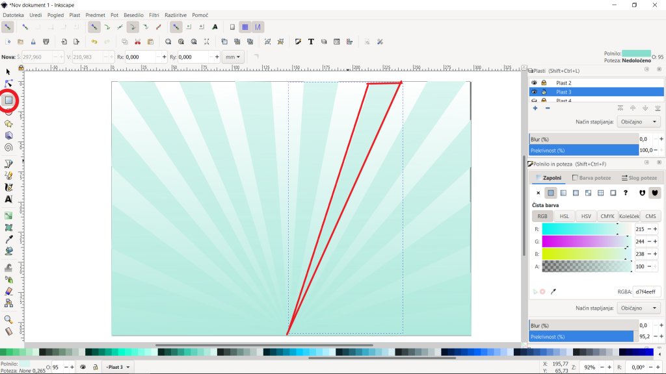Cut selection with the scissors icon
Screen dimensions: 666x374
138,42
